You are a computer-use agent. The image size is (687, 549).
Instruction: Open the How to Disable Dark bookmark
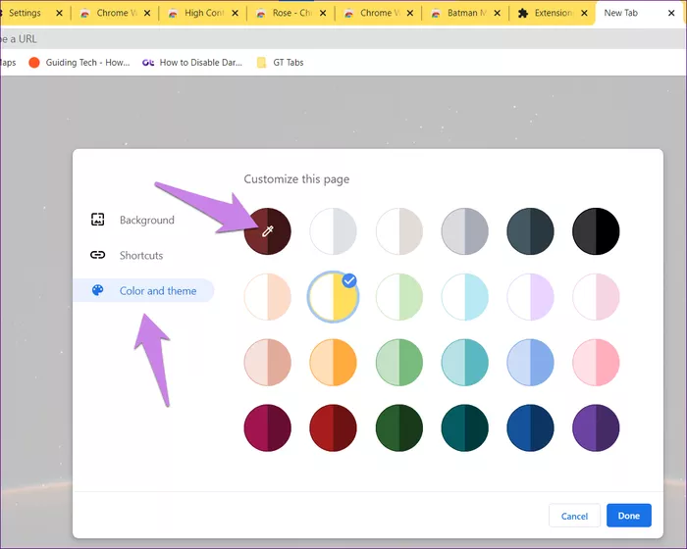click(192, 63)
